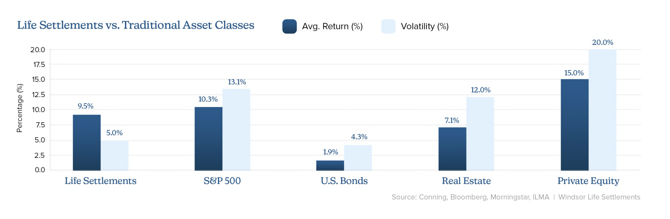Select the Private Equity 15.0% return bar

(574, 125)
